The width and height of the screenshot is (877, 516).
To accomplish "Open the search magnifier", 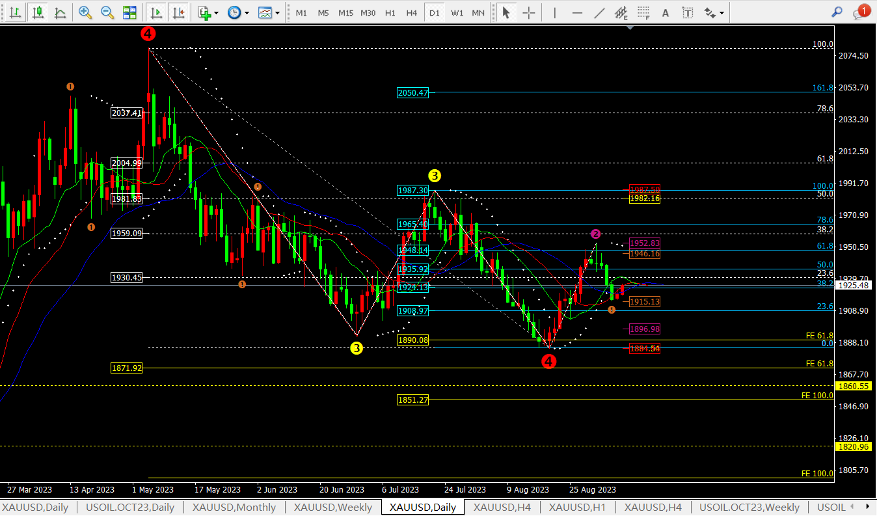I will click(x=837, y=12).
